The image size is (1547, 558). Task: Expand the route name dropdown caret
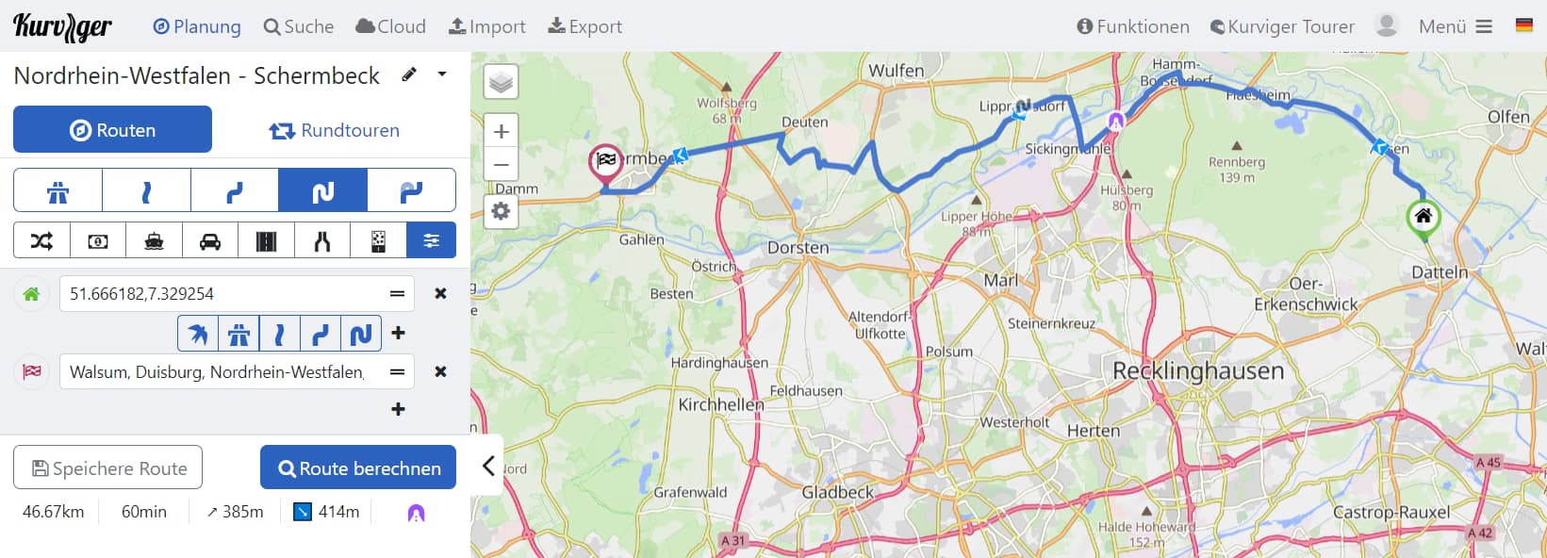pyautogui.click(x=441, y=74)
